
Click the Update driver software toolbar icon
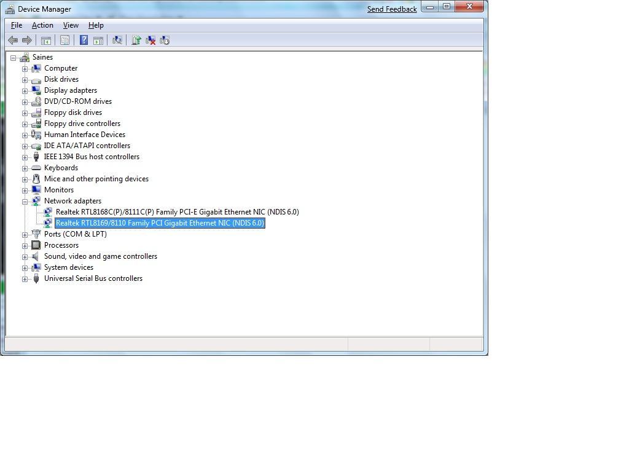click(x=136, y=40)
